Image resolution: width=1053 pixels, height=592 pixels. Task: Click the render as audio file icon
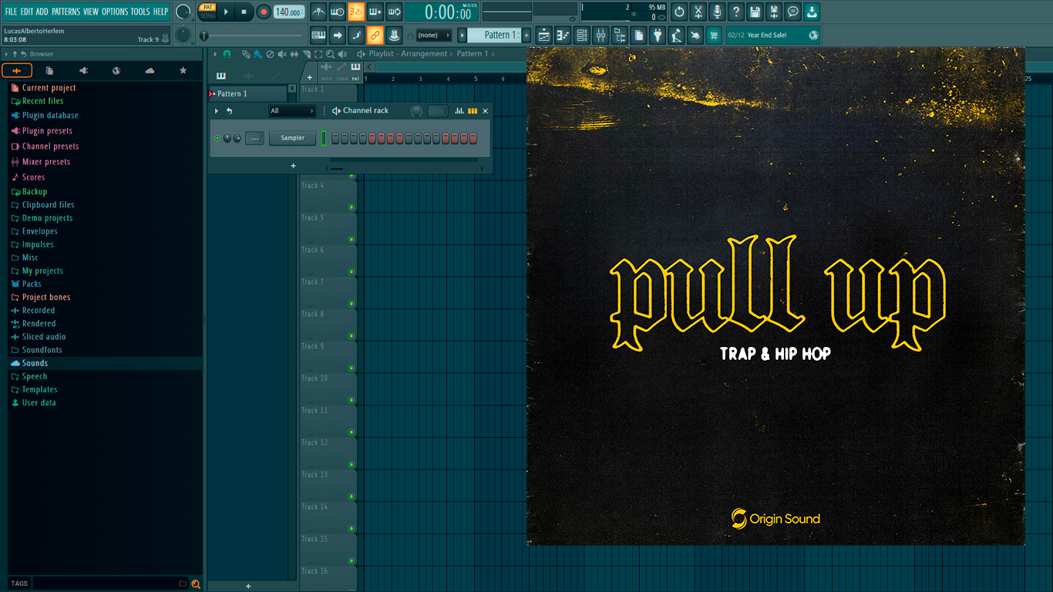[774, 12]
